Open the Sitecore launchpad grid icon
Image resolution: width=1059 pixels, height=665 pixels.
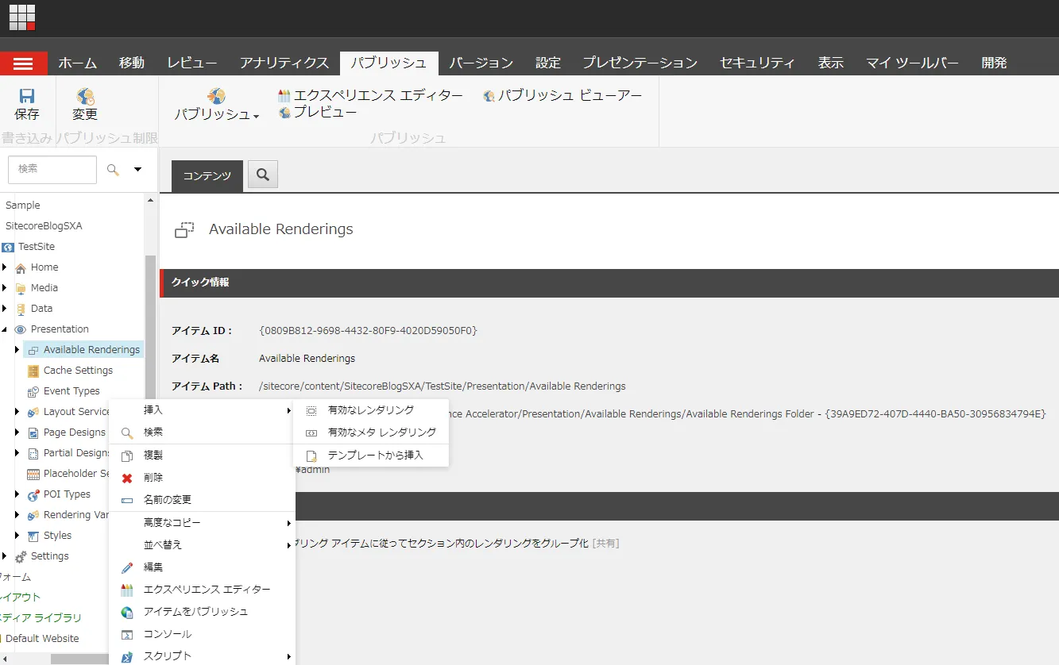[x=22, y=17]
